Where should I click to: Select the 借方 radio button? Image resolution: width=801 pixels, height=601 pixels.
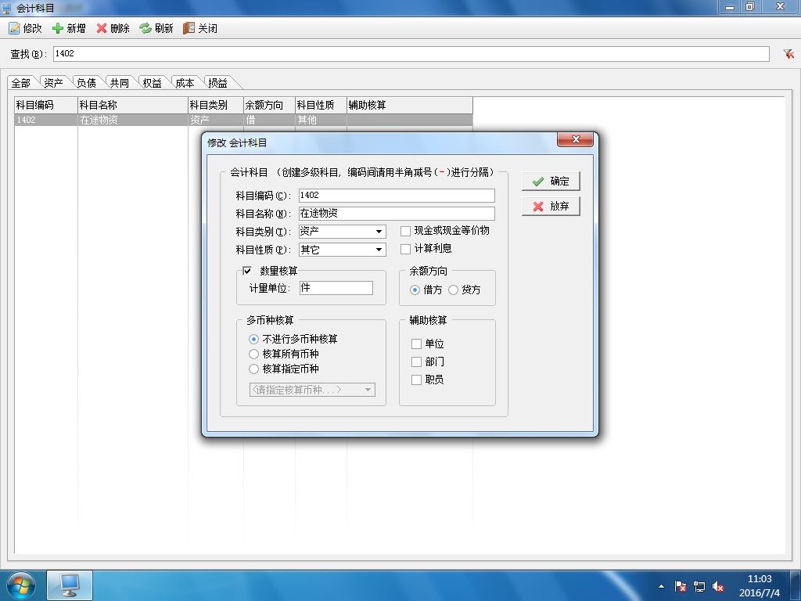[415, 290]
